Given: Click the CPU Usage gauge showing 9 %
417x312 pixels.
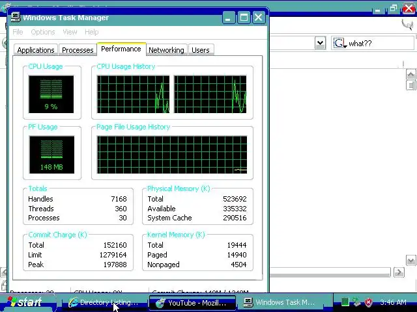Looking at the screenshot, I should click(x=51, y=94).
